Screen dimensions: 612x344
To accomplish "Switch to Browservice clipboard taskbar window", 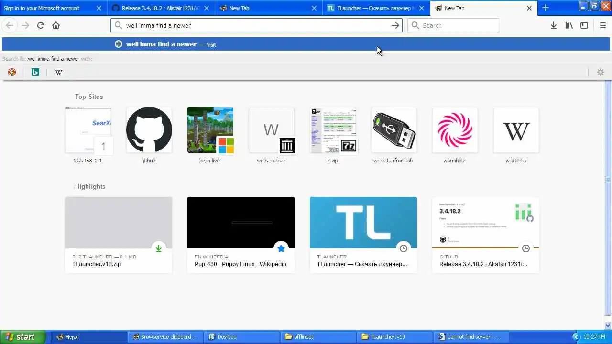I will (x=164, y=337).
